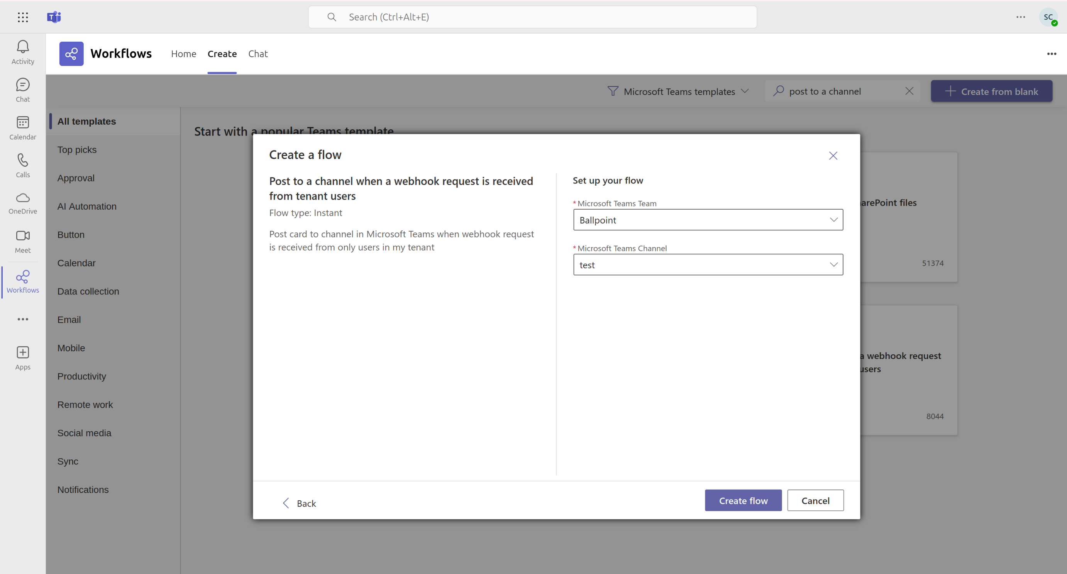Open the Activity feed
Image resolution: width=1067 pixels, height=574 pixels.
(x=22, y=51)
